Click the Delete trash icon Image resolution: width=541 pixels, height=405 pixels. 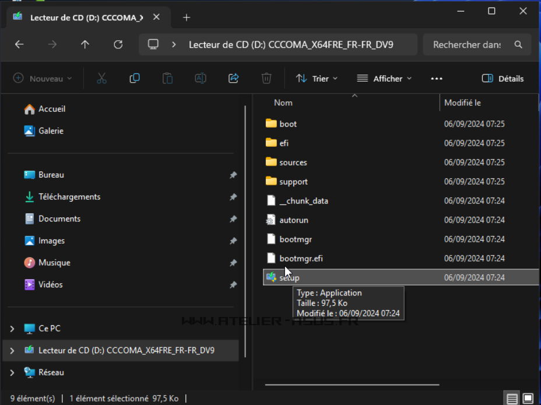pyautogui.click(x=266, y=79)
